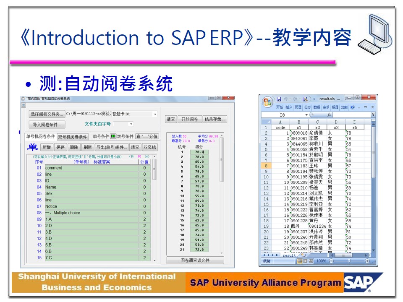
Task: Go to previous sheet using tab navigation arrow
Action: tap(268, 255)
